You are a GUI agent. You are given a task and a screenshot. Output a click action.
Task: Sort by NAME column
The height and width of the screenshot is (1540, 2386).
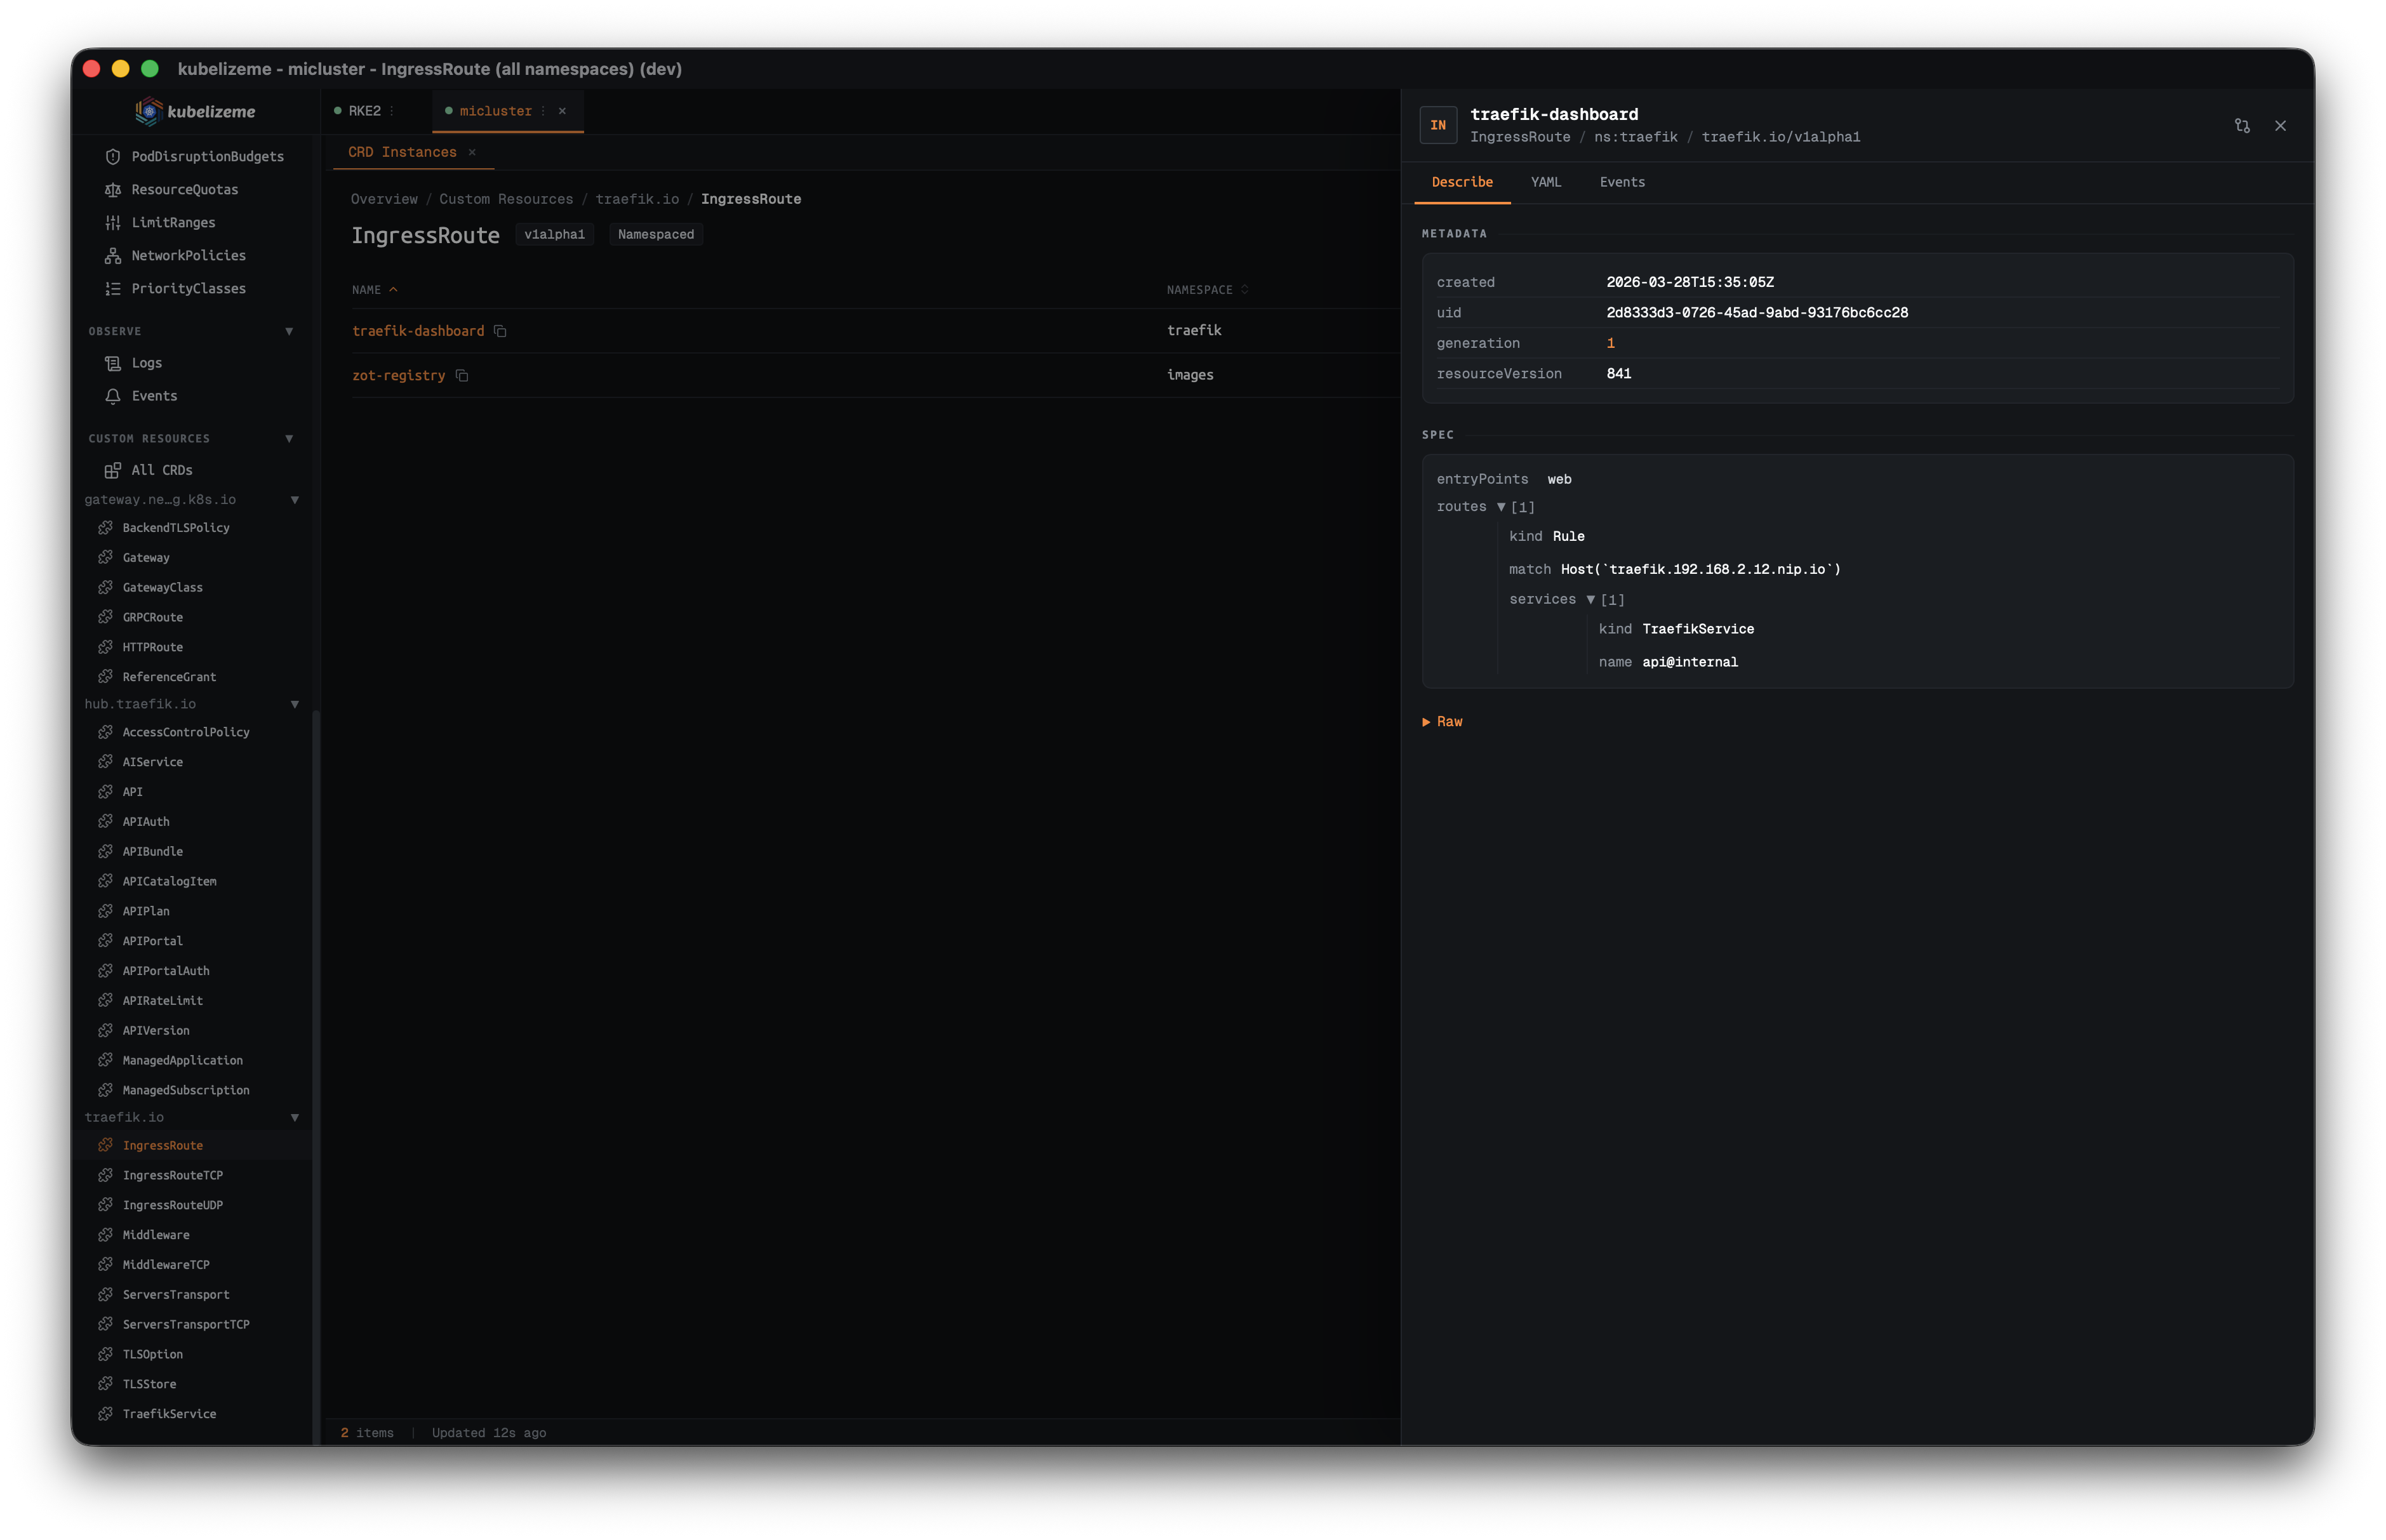375,290
